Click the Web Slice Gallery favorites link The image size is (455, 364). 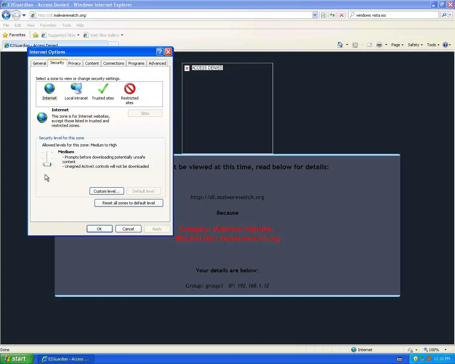click(x=103, y=35)
